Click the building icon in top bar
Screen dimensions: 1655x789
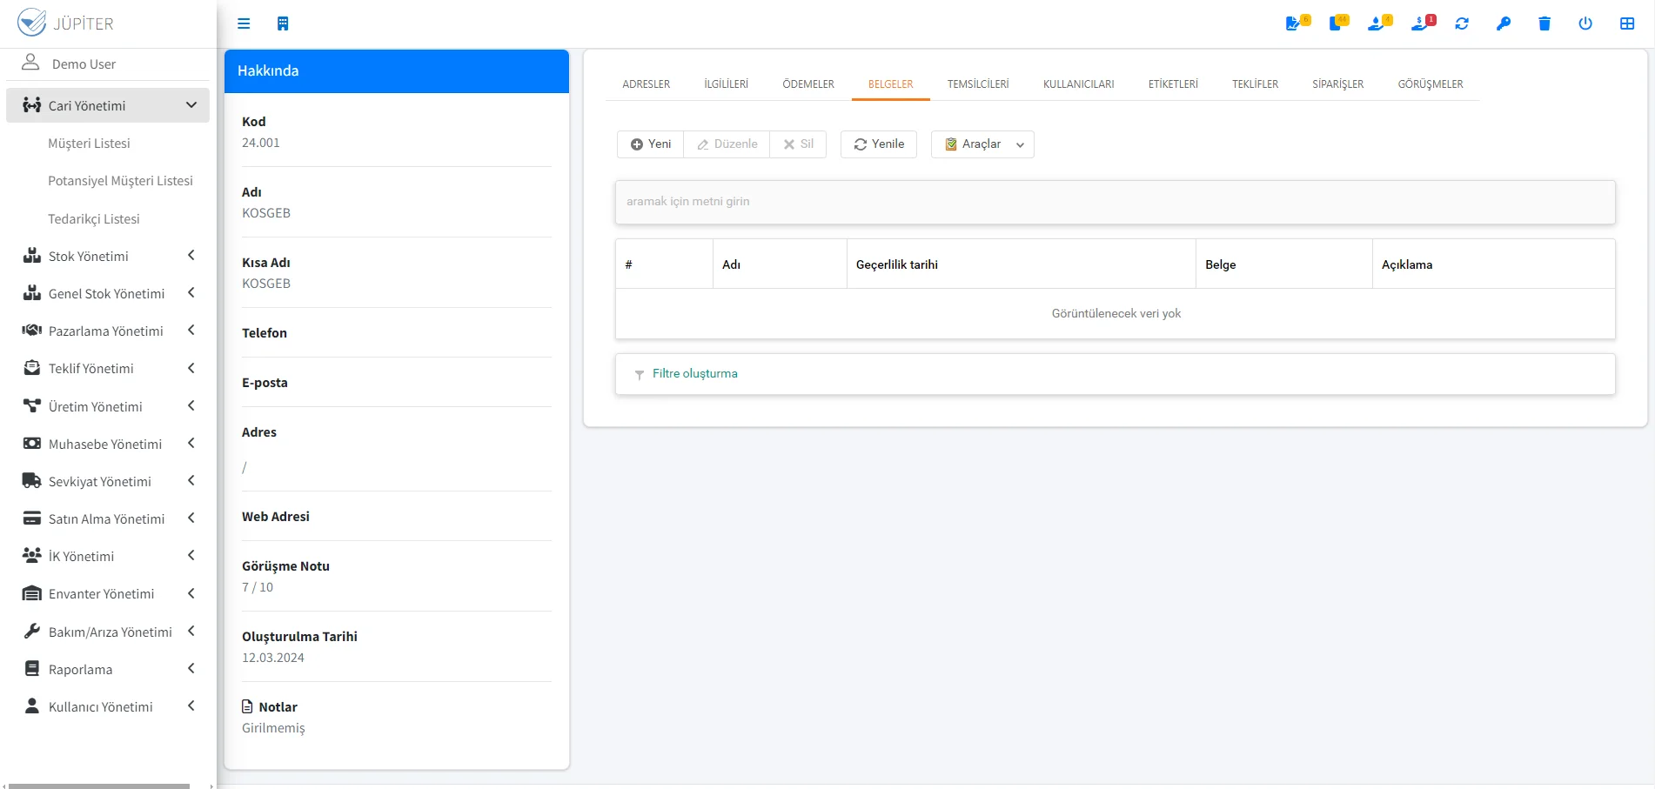tap(283, 23)
